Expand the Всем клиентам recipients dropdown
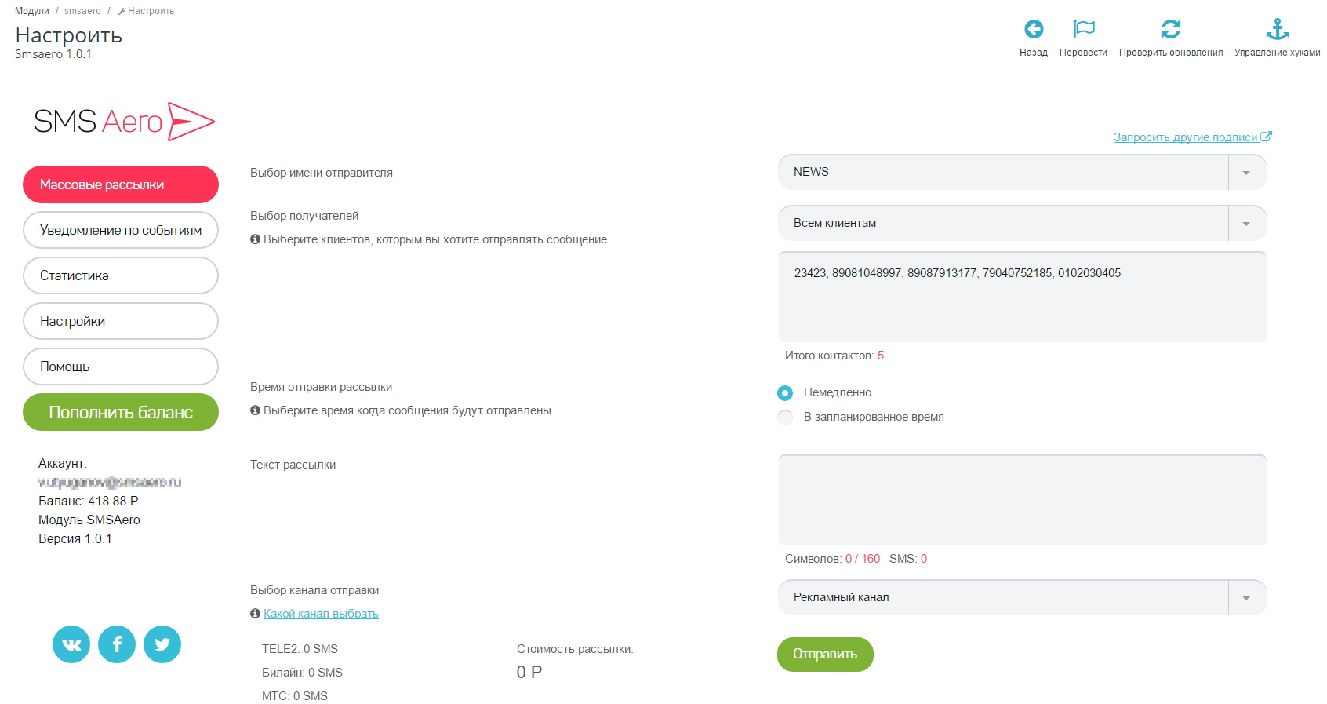 [x=1022, y=223]
